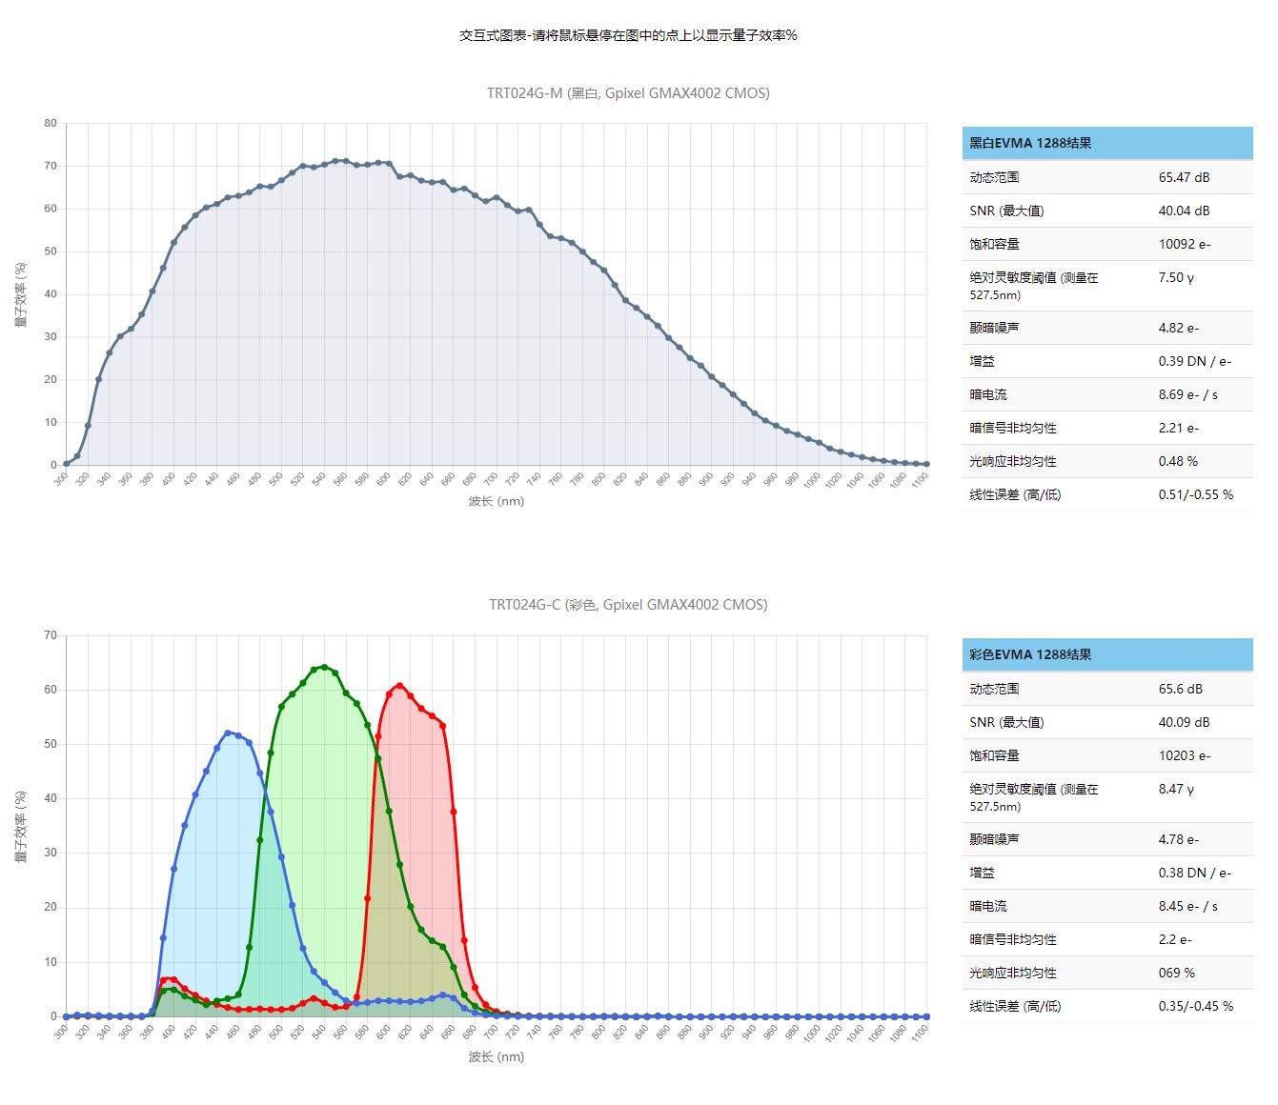This screenshot has width=1278, height=1105.
Task: Select the 10203 e- saturation capacity value
Action: 1185,755
